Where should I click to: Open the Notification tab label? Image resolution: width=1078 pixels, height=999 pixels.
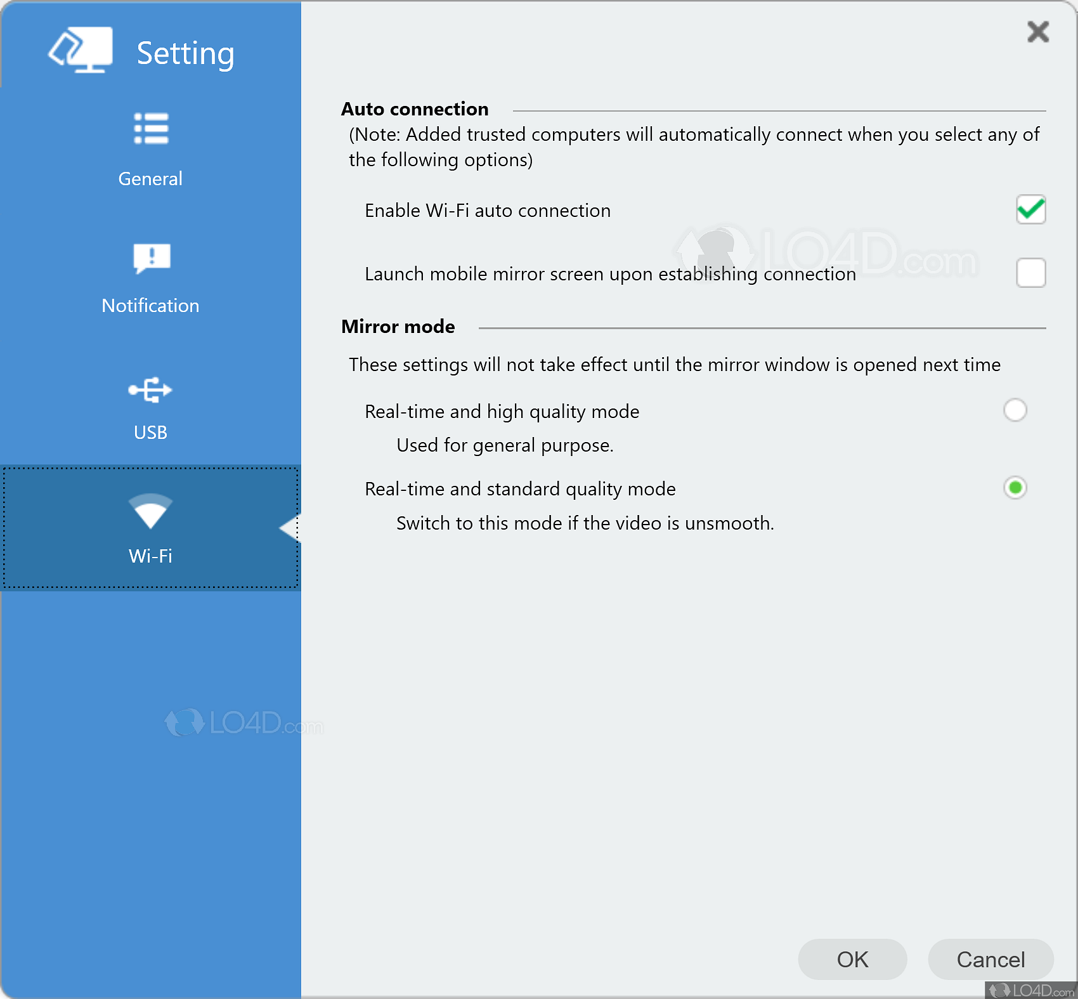150,306
